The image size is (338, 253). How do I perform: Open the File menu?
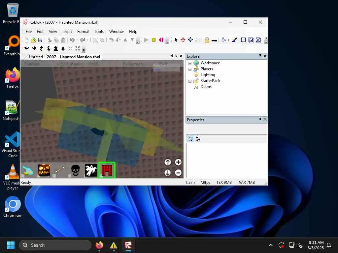(29, 31)
